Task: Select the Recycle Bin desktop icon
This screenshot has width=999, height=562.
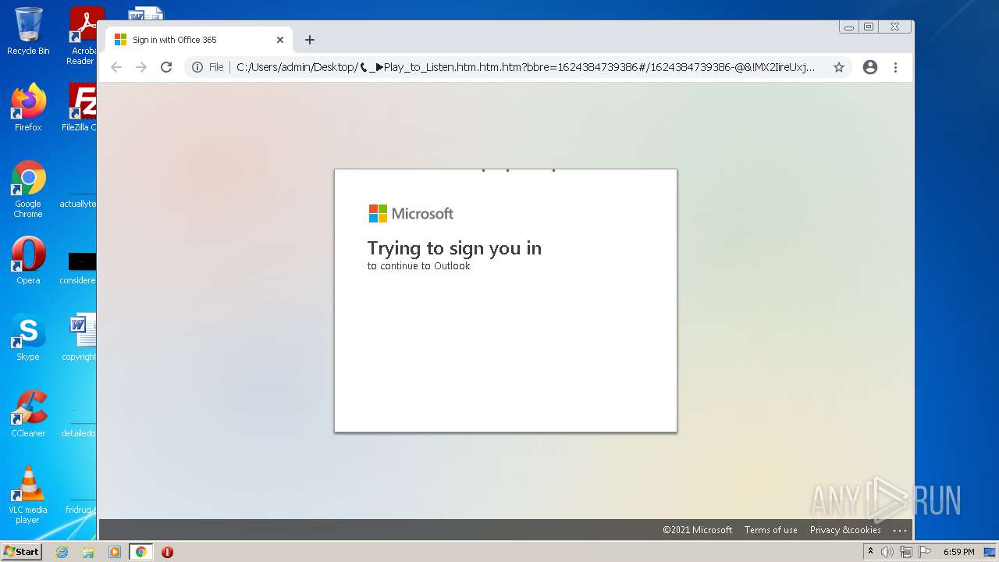Action: point(28,32)
